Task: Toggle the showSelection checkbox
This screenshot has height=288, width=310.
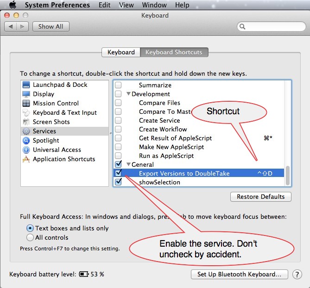Action: pyautogui.click(x=118, y=182)
